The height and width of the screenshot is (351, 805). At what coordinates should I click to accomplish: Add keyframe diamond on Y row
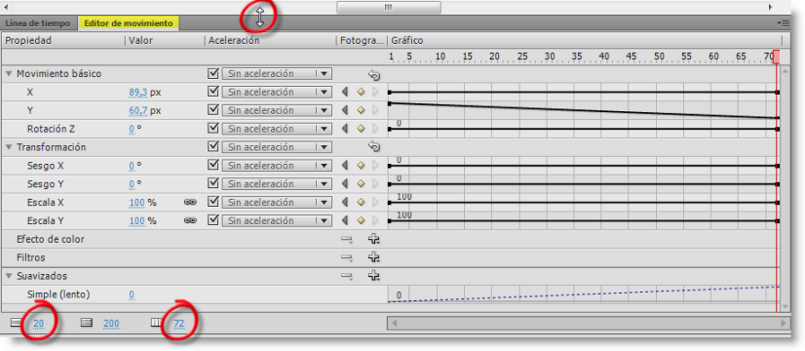pos(361,110)
